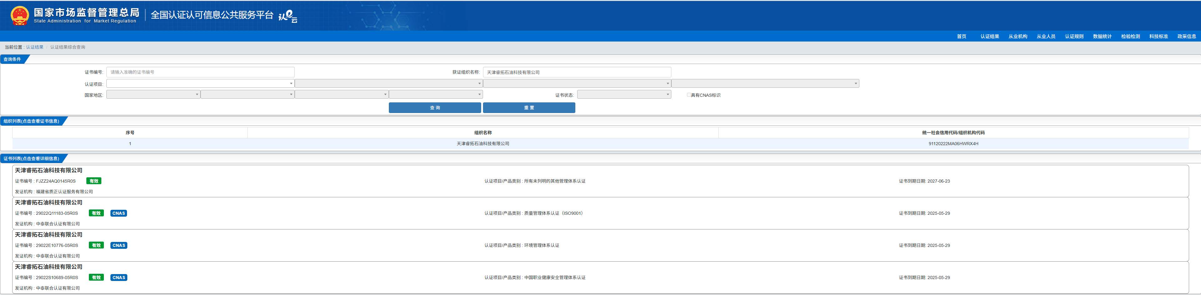Focus the 证书编号 input field
Screen dimensions: 1201x295
tap(201, 72)
